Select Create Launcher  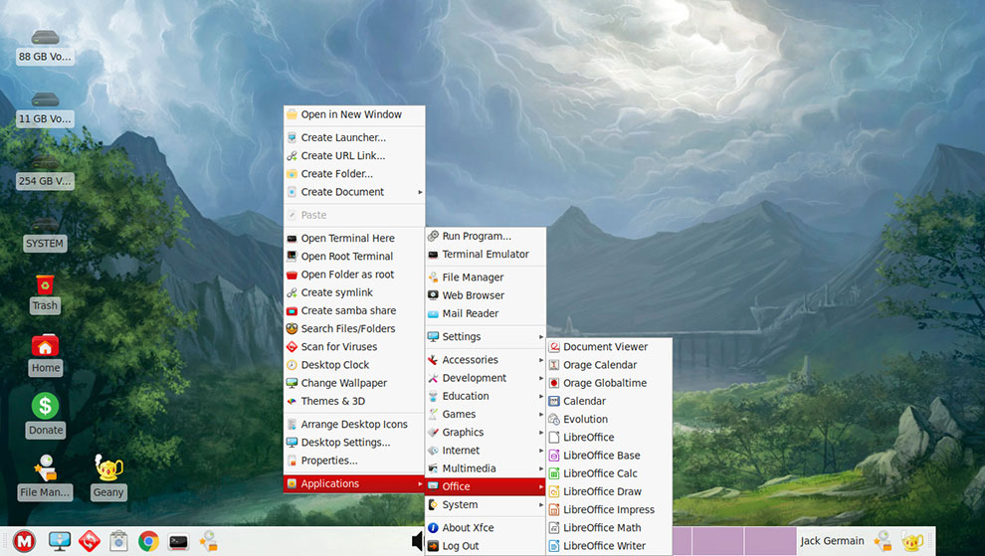354,137
